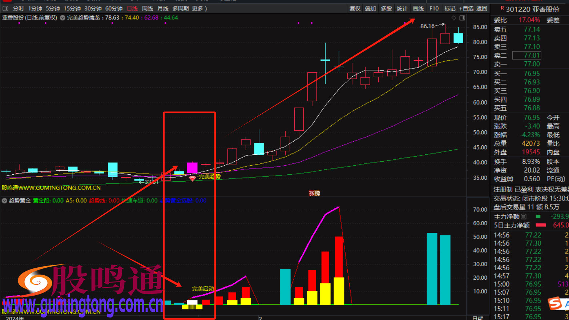Click the 主力净额 detail list icon
The height and width of the screenshot is (320, 569).
click(524, 216)
